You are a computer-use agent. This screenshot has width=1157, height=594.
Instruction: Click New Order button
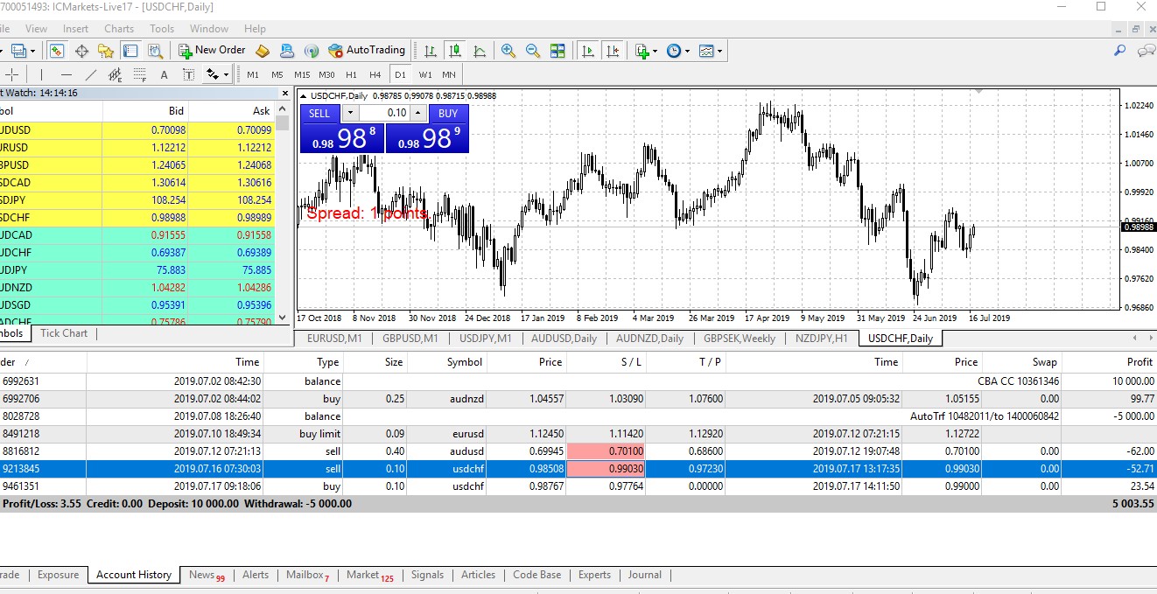pos(212,50)
